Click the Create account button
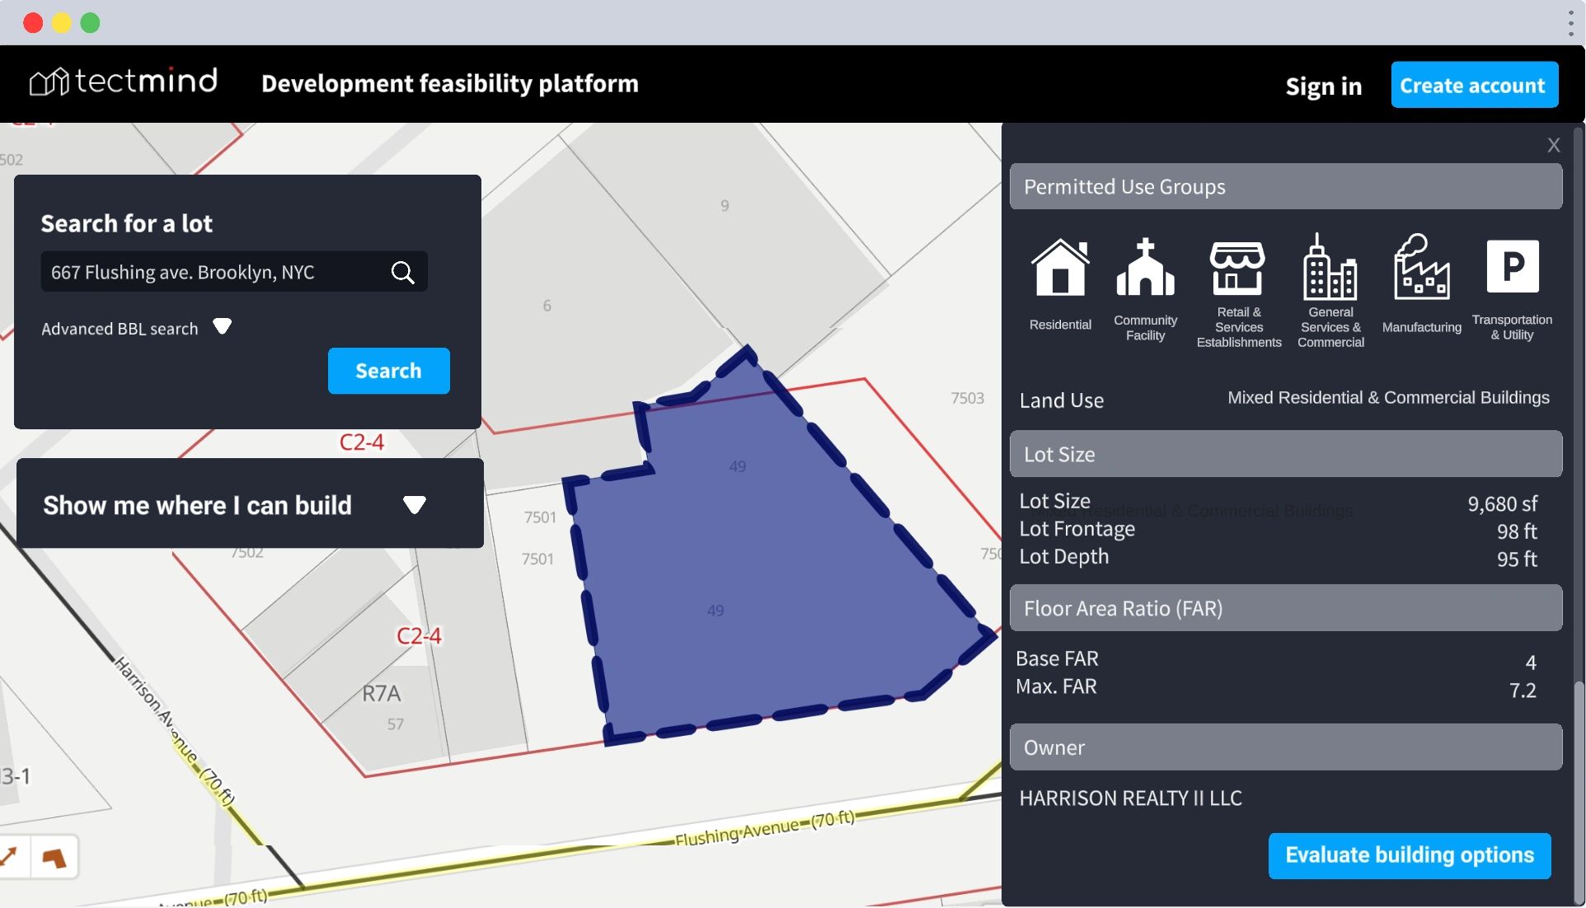 click(1474, 86)
